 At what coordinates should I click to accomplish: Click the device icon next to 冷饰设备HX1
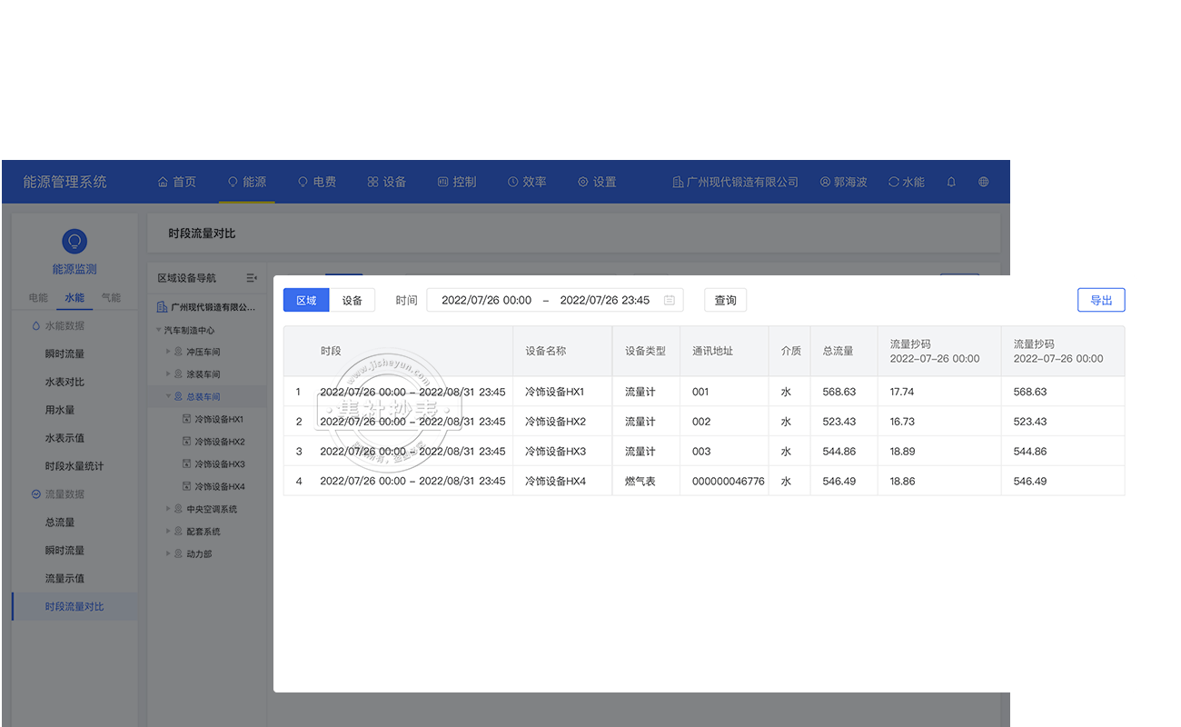187,420
